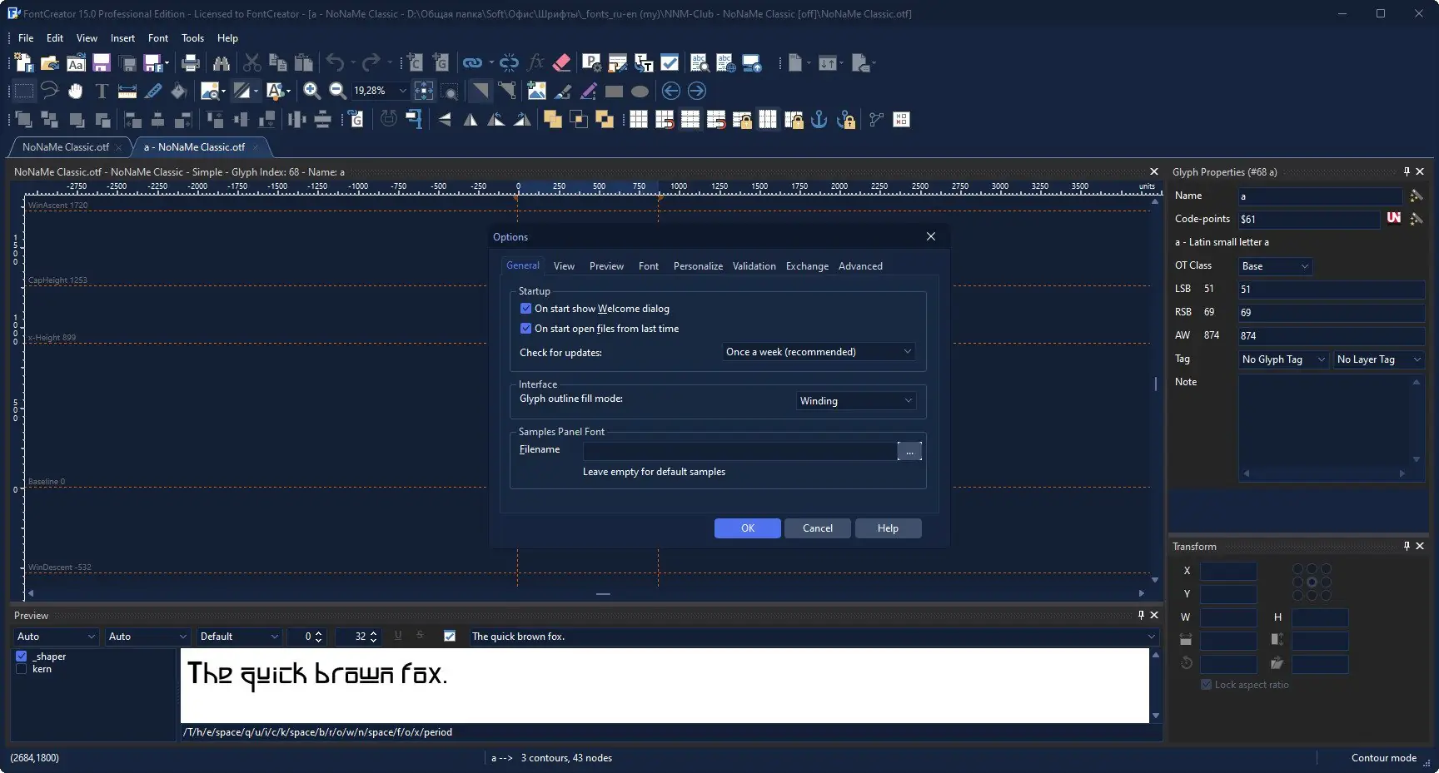
Task: Open the No Glyph Tag dropdown
Action: coord(1283,359)
